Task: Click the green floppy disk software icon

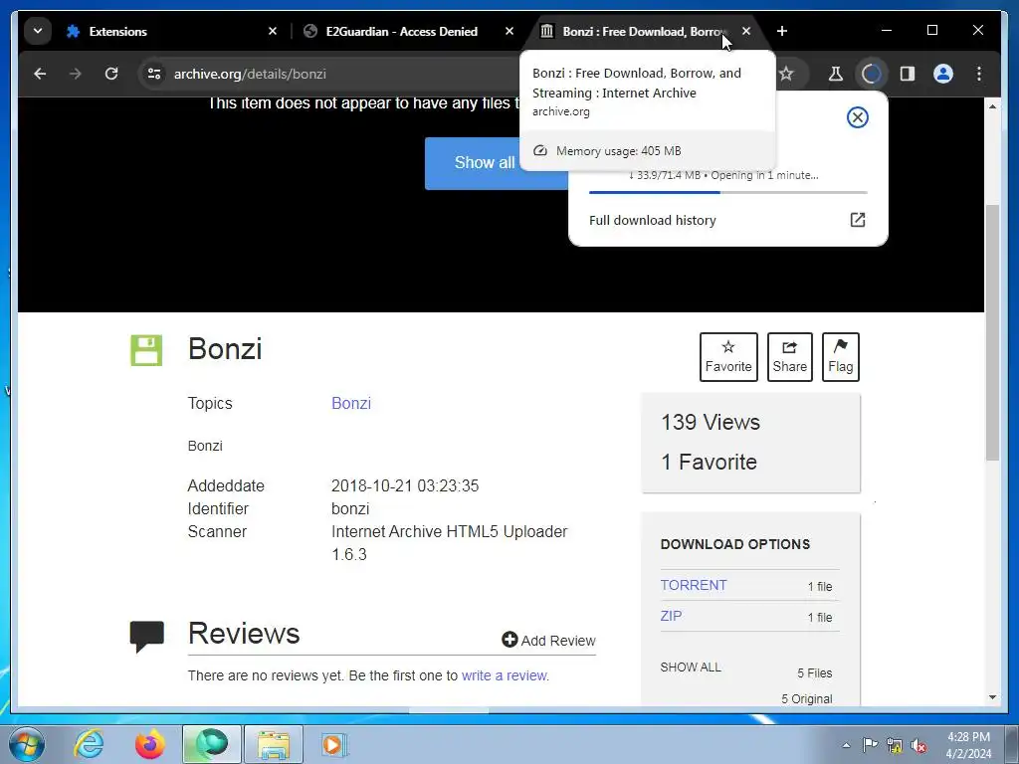Action: pyautogui.click(x=146, y=350)
